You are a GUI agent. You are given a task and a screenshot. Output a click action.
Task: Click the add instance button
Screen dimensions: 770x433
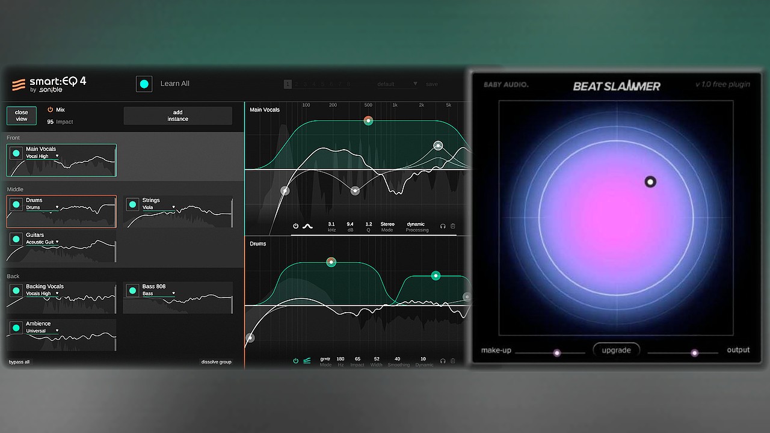[177, 116]
